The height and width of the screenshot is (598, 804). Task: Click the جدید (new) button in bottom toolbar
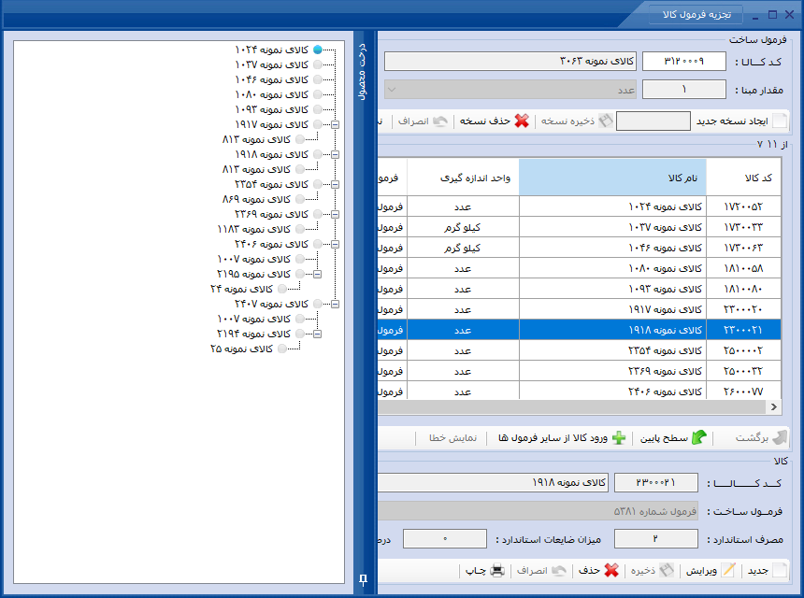(x=767, y=570)
